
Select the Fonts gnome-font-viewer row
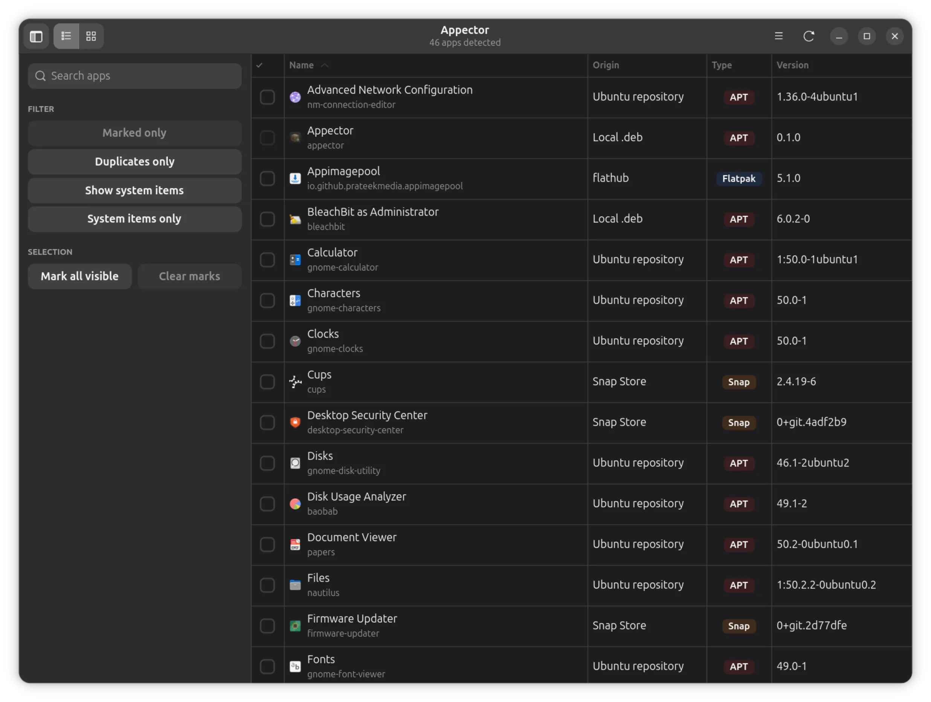[581, 666]
